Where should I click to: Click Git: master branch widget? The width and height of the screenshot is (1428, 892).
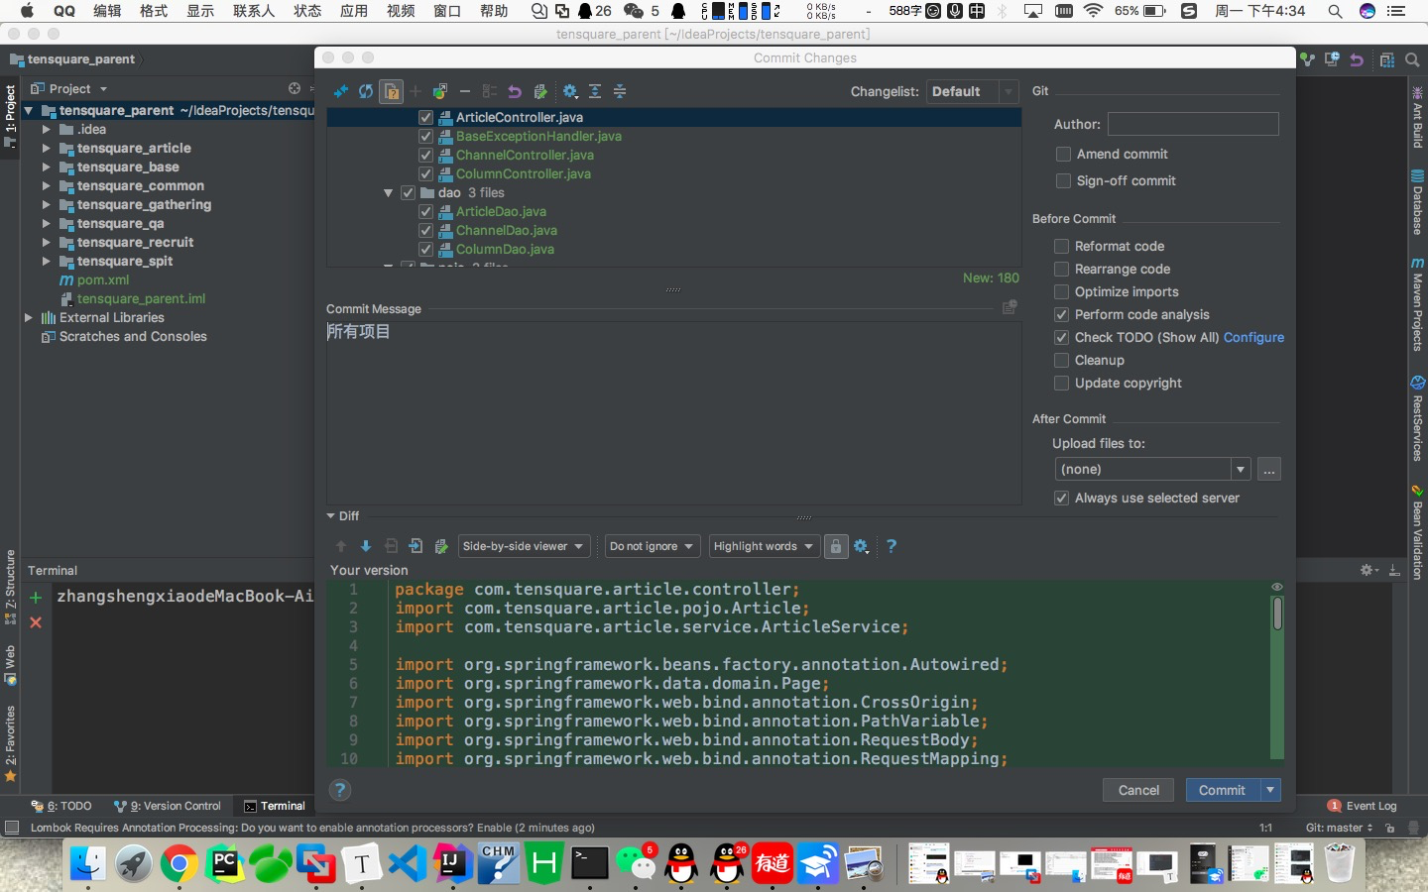(x=1339, y=828)
